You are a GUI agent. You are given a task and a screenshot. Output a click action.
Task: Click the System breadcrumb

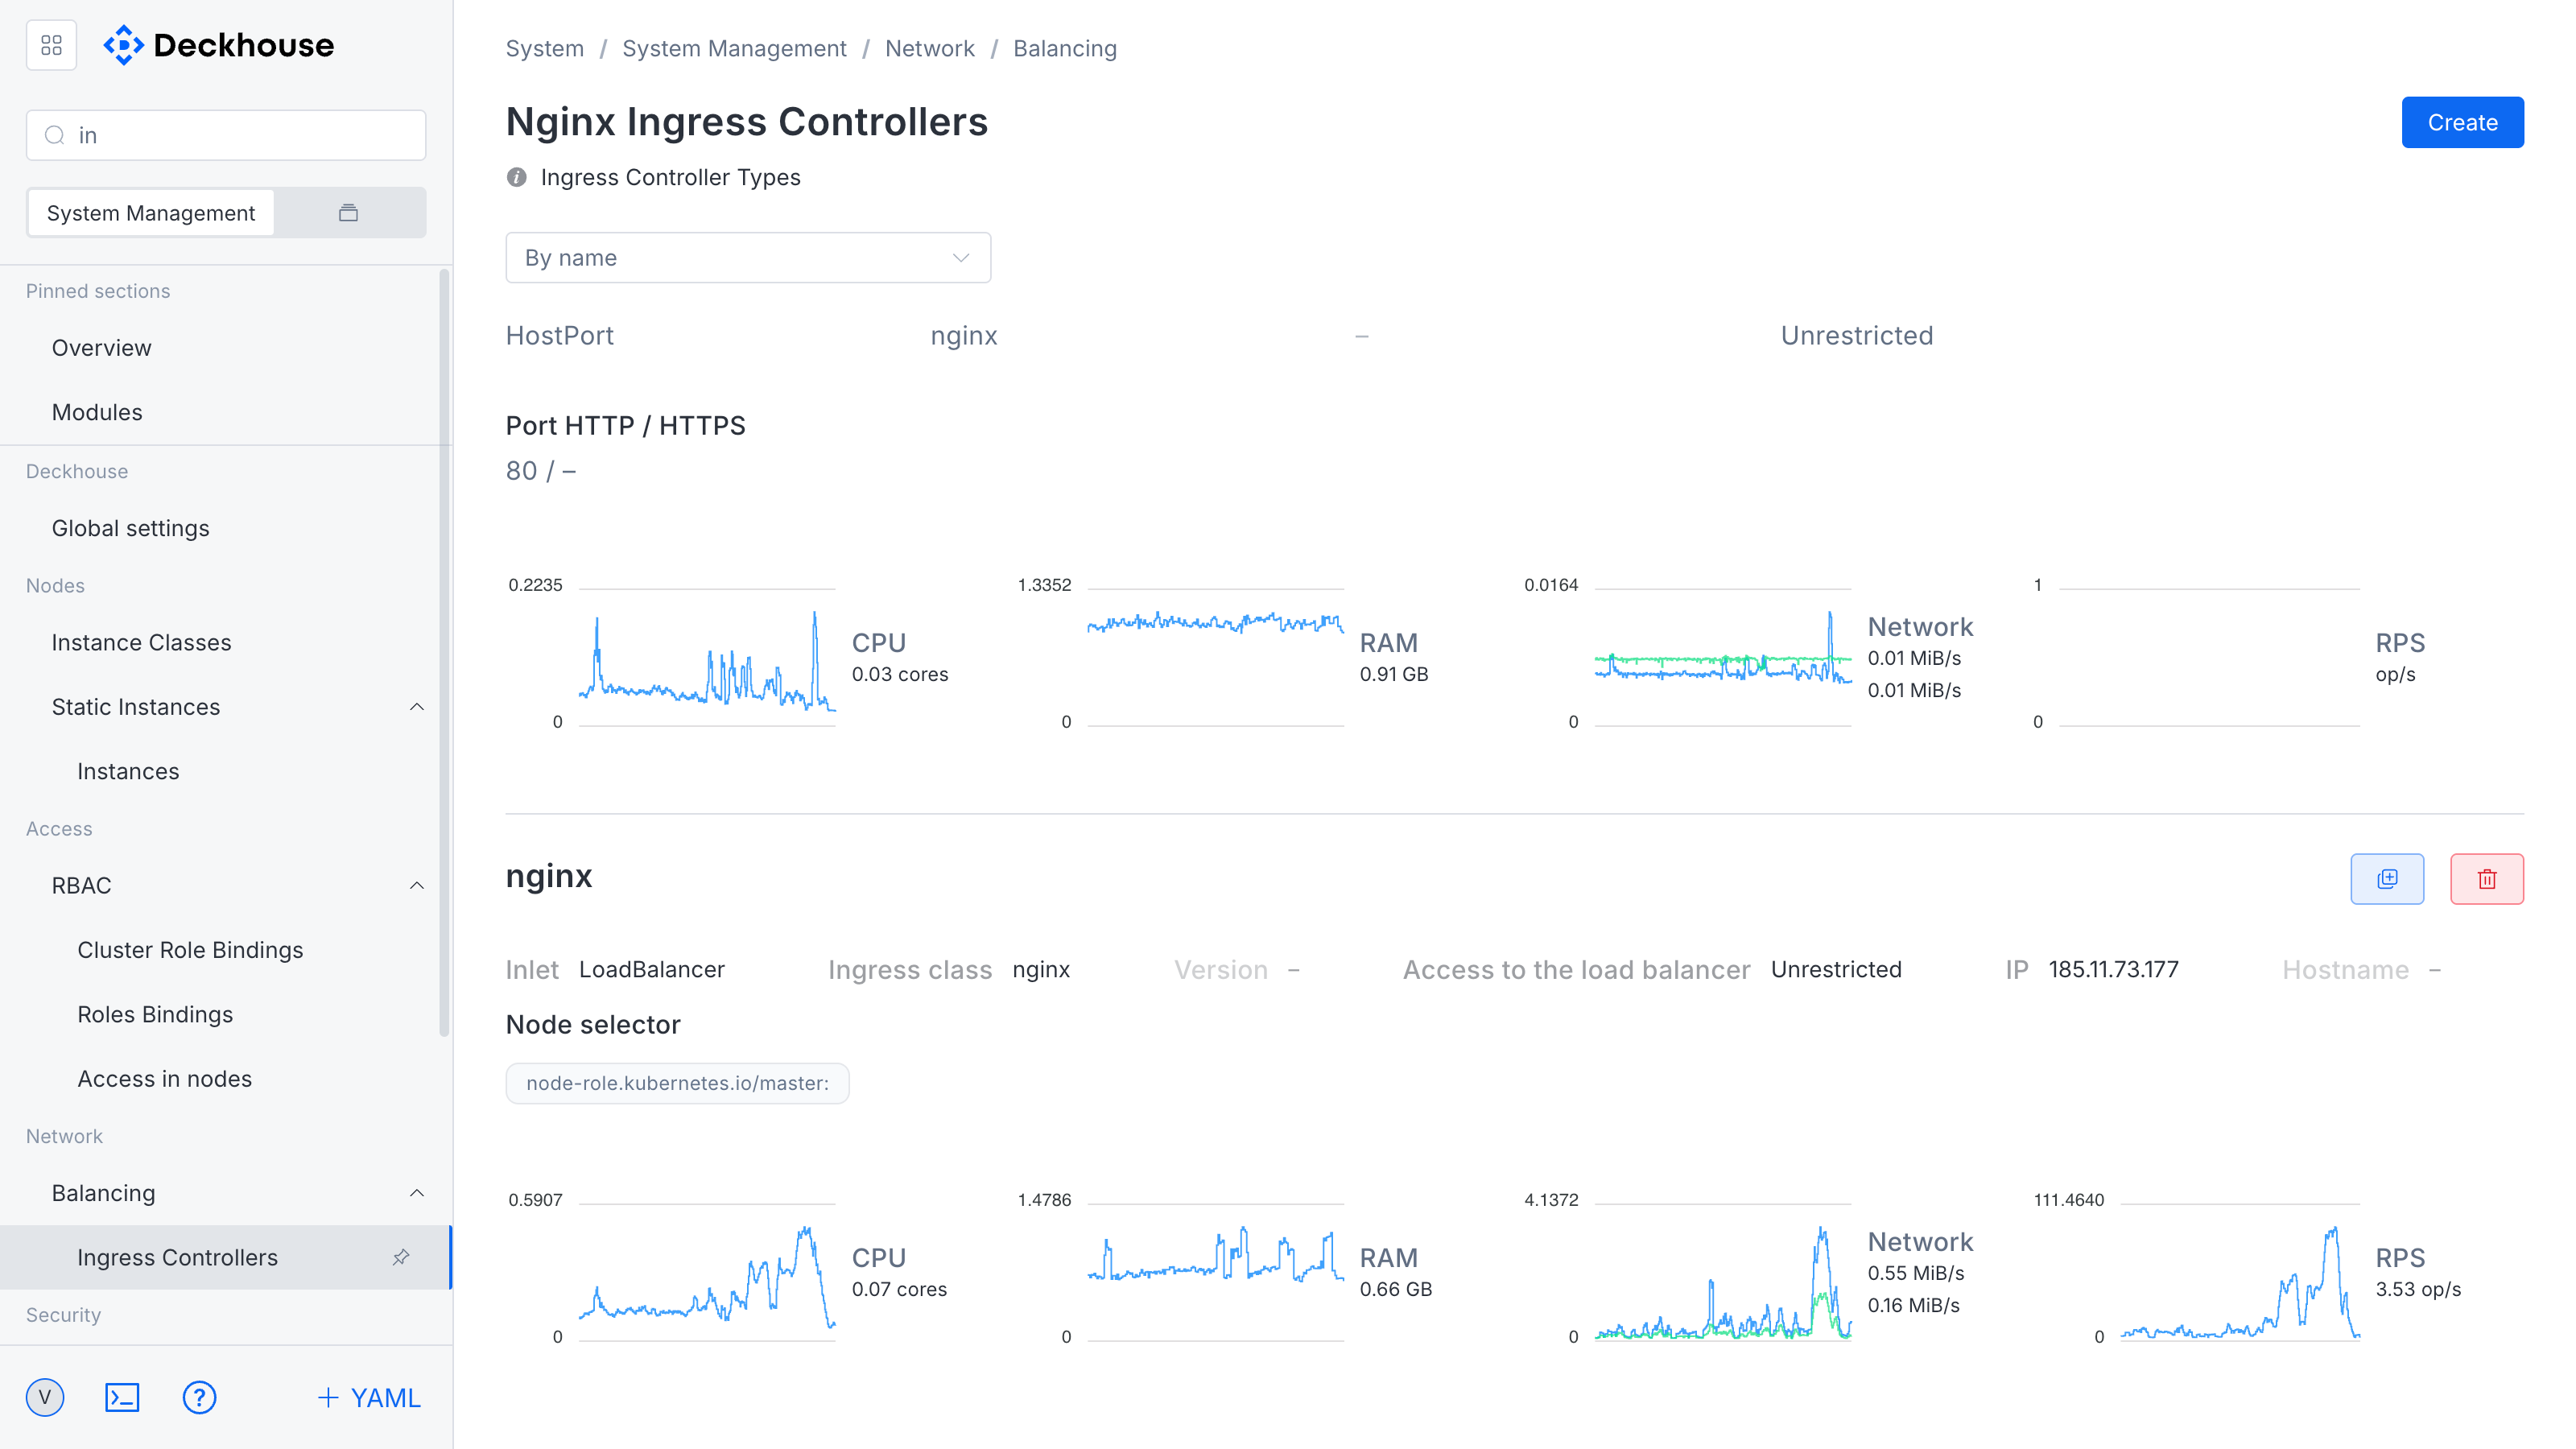click(x=545, y=48)
